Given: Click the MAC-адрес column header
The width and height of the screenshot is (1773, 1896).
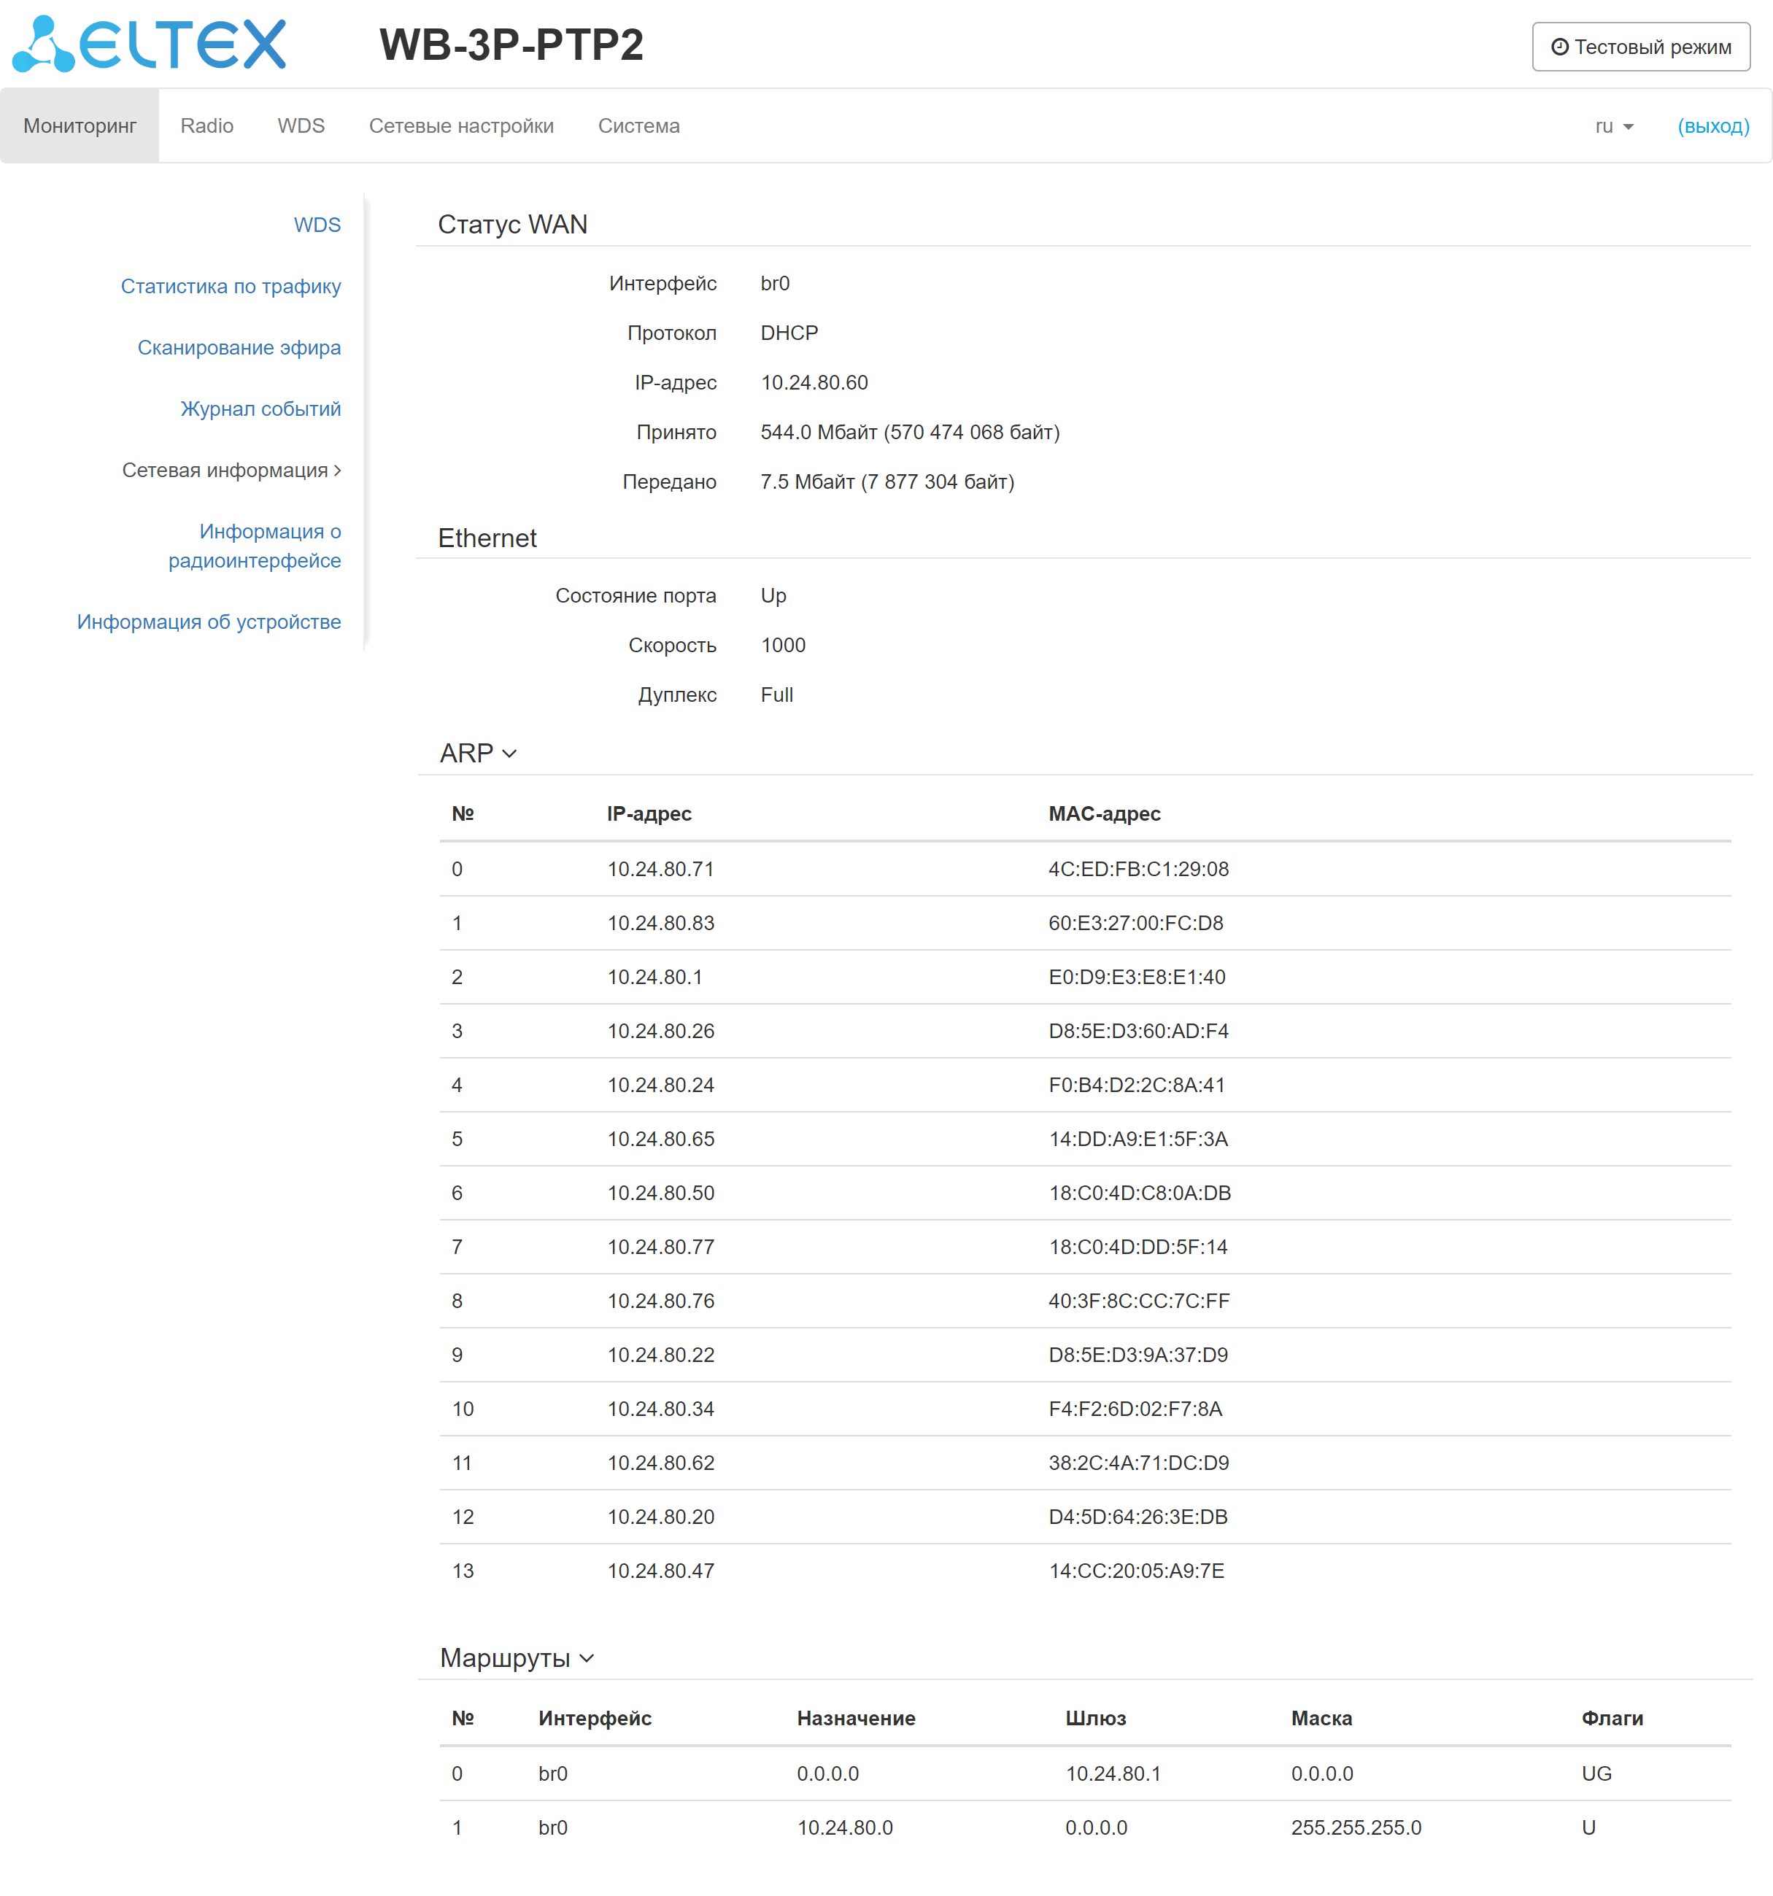Looking at the screenshot, I should click(x=1103, y=813).
